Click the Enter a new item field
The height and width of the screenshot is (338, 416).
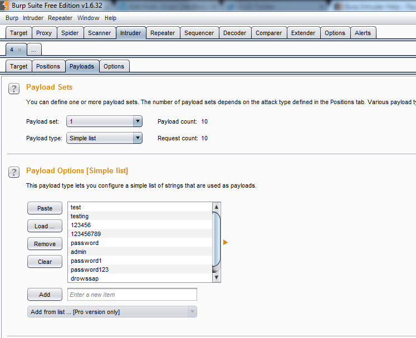132,295
